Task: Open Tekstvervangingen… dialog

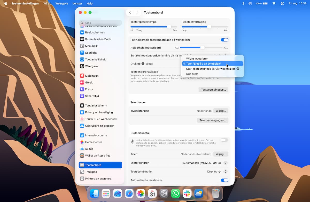Action: pyautogui.click(x=213, y=120)
